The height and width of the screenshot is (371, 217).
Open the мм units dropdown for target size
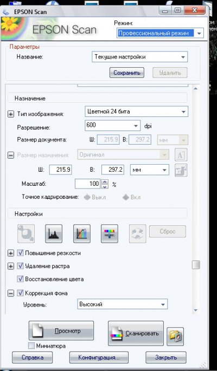[150, 170]
